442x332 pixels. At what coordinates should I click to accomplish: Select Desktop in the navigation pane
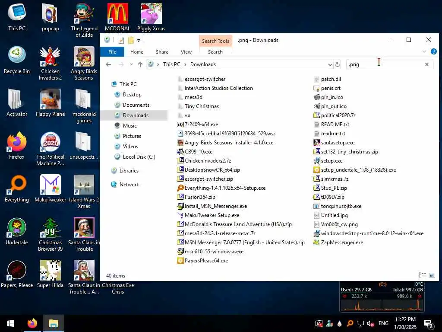coord(132,95)
